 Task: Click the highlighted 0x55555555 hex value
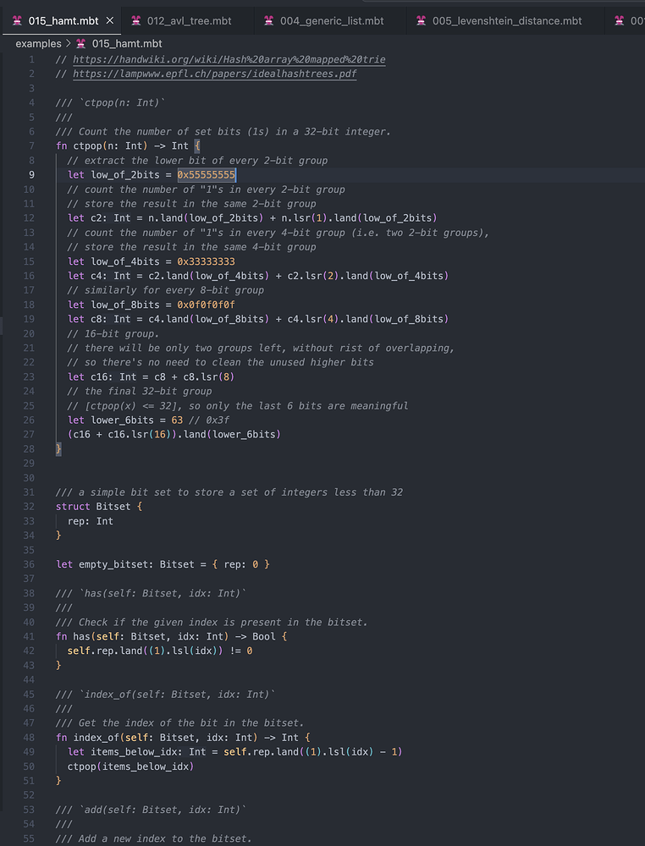click(206, 174)
